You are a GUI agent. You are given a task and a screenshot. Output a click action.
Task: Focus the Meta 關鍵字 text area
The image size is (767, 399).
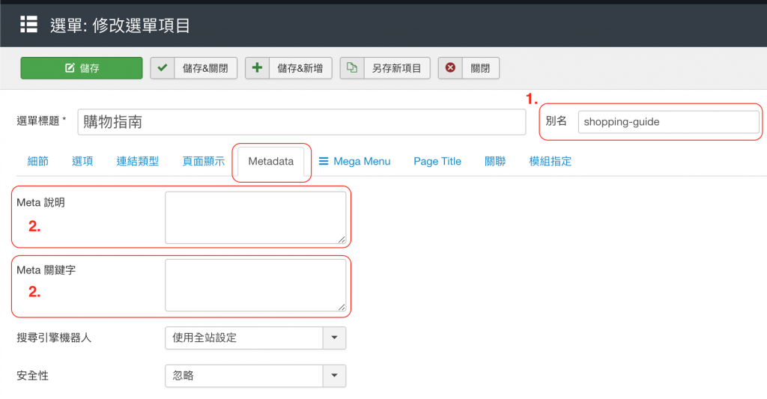pyautogui.click(x=255, y=284)
